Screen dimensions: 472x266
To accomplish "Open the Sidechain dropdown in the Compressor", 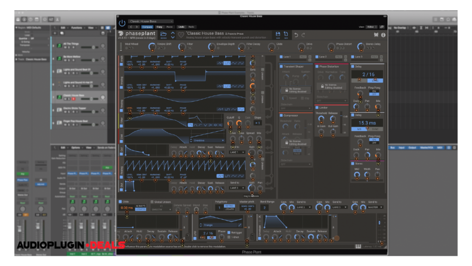I will (295, 164).
